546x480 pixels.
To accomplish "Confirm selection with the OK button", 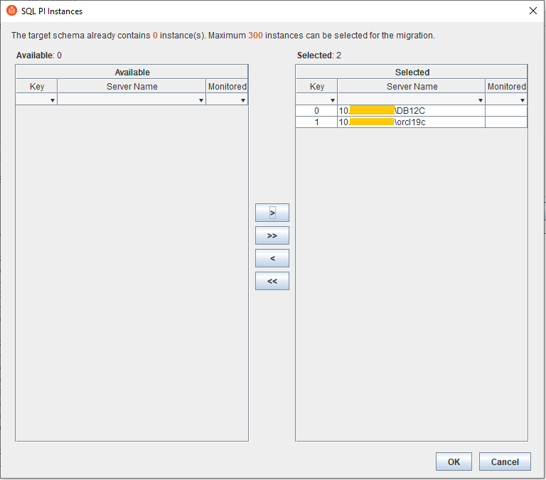I will pyautogui.click(x=454, y=462).
